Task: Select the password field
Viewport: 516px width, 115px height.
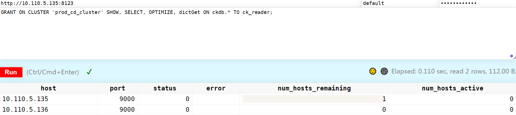Action: click(478, 3)
